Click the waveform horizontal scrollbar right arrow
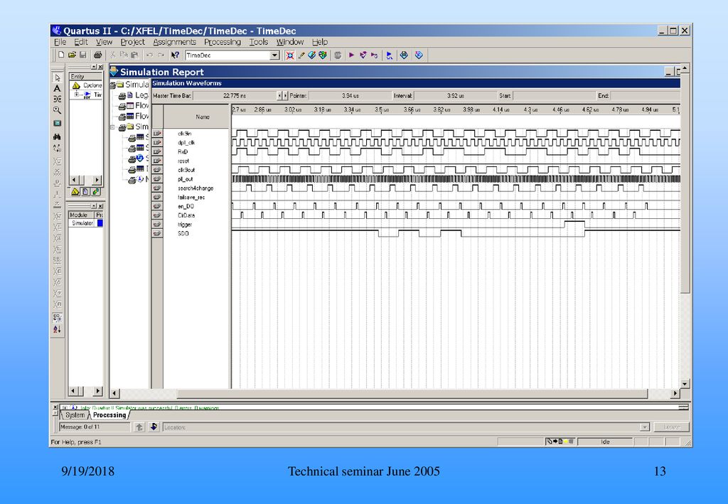 point(675,394)
